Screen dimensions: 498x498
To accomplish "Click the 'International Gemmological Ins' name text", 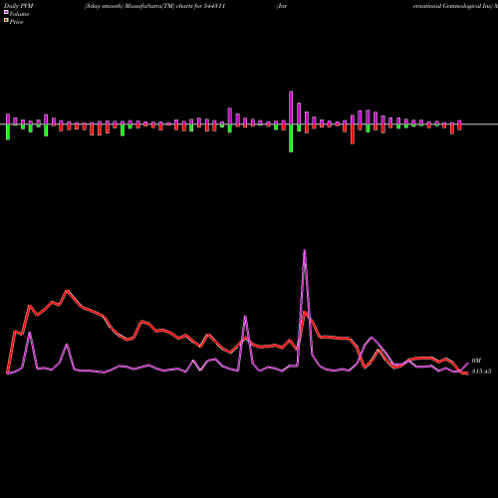I will (454, 6).
